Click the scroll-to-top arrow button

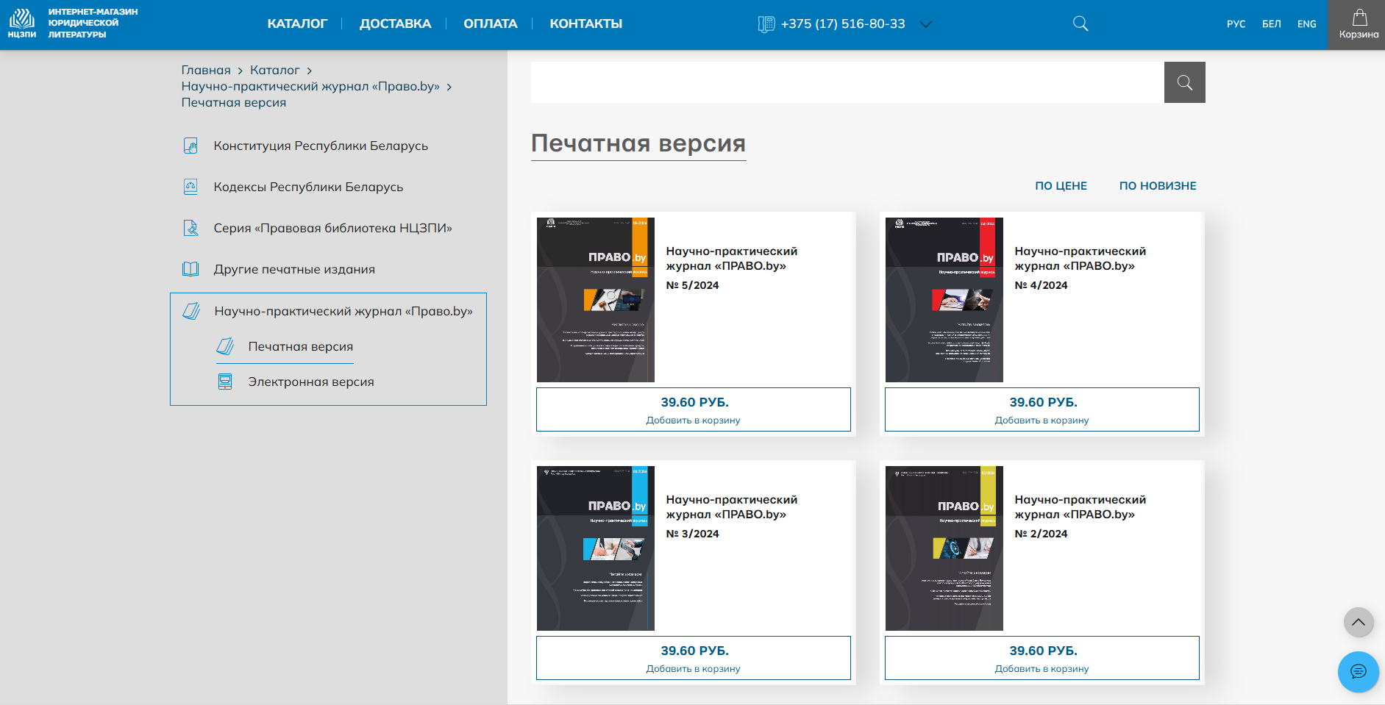coord(1359,622)
